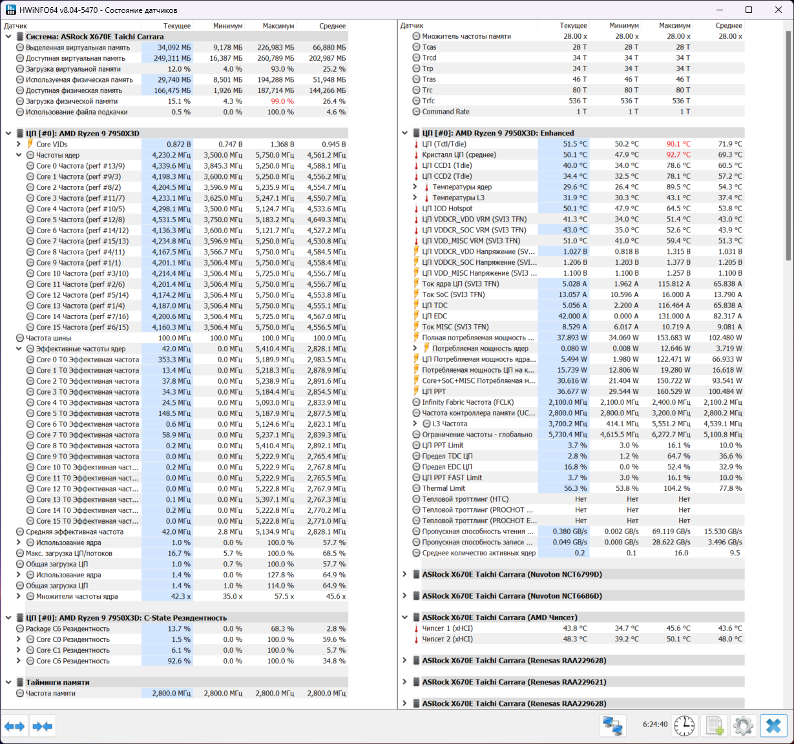Expand the Core C6 Резидентность row
The width and height of the screenshot is (794, 744).
coord(19,661)
